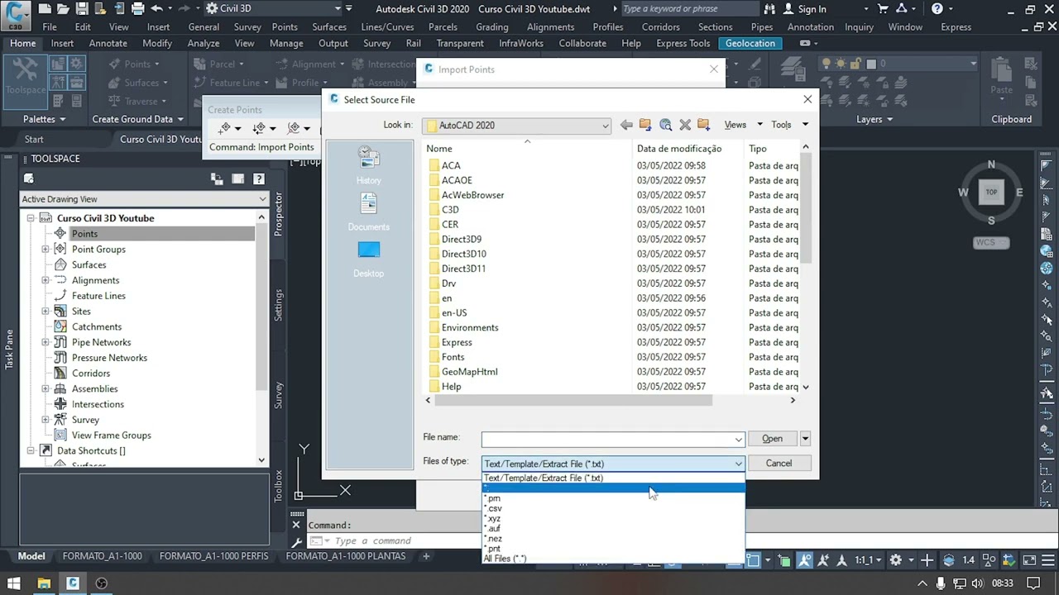Click the customize command line wrench icon

[x=297, y=541]
